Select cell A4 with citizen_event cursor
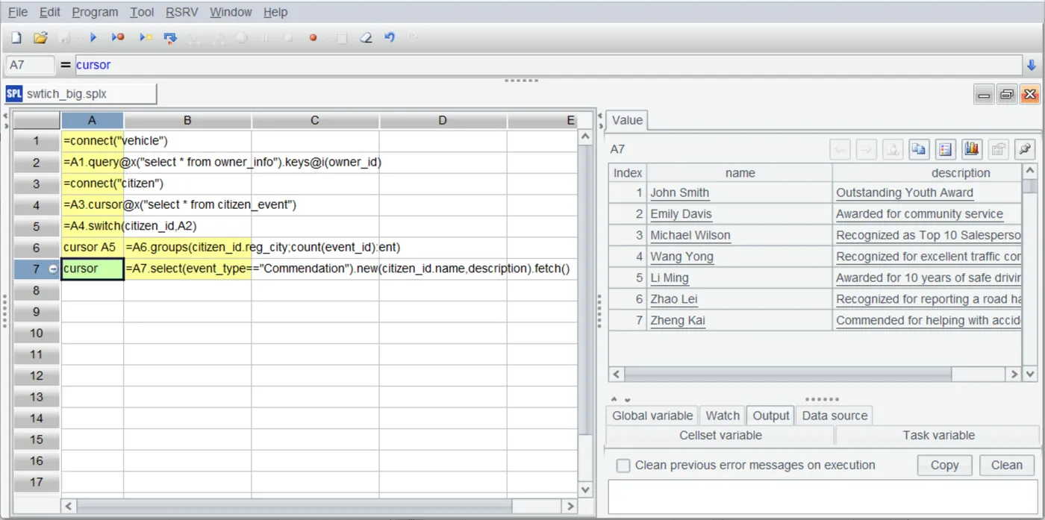Image resolution: width=1045 pixels, height=520 pixels. coord(93,204)
